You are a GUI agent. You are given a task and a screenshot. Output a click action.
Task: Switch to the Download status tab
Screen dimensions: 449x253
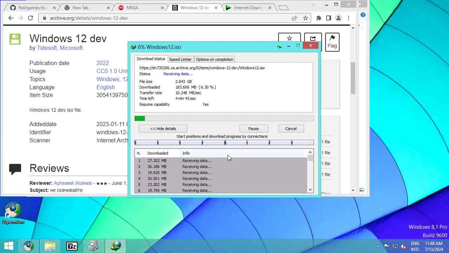[151, 59]
